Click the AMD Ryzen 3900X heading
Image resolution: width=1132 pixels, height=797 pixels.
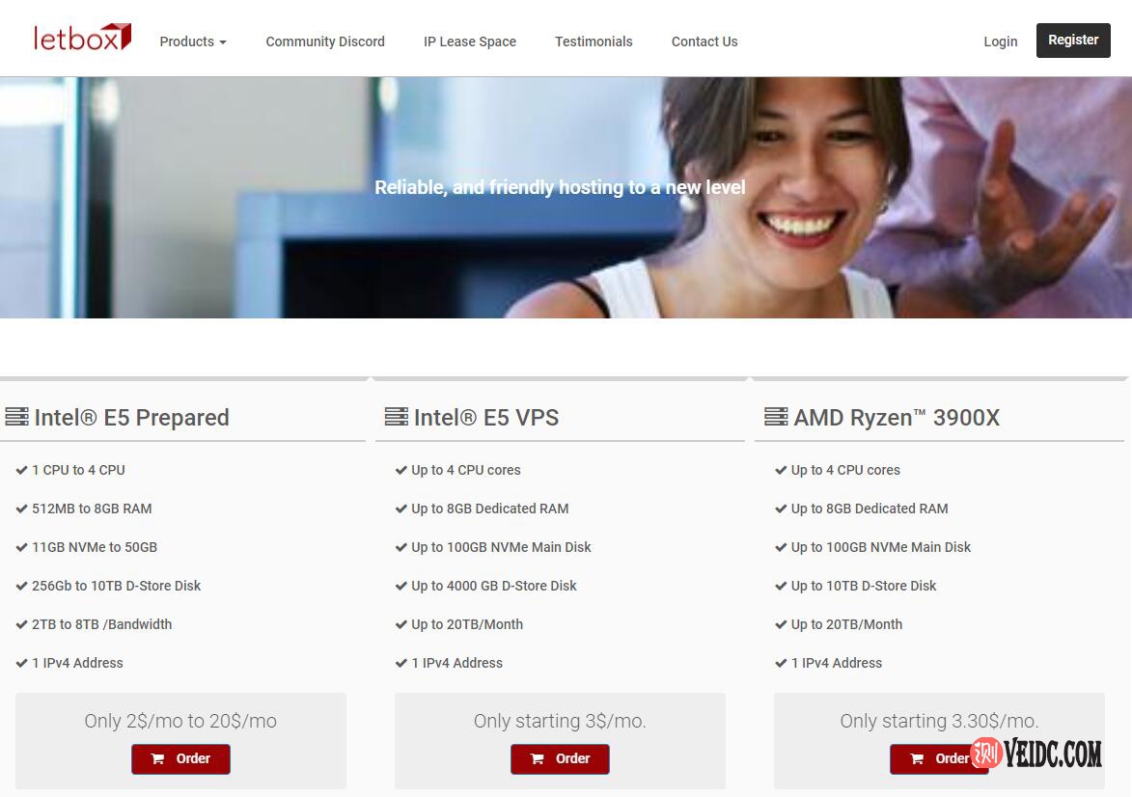click(897, 418)
